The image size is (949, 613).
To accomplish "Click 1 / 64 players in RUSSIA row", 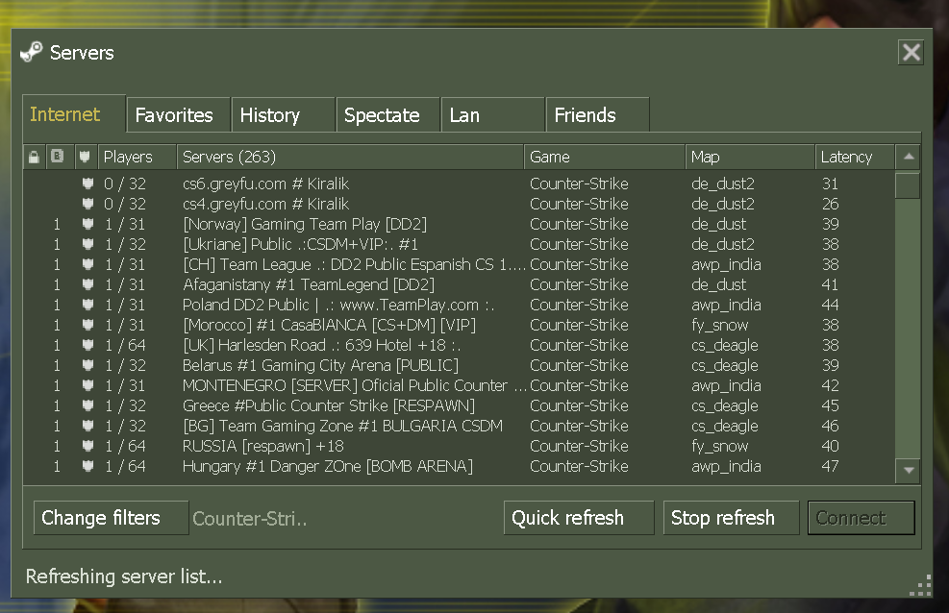I will pyautogui.click(x=125, y=446).
